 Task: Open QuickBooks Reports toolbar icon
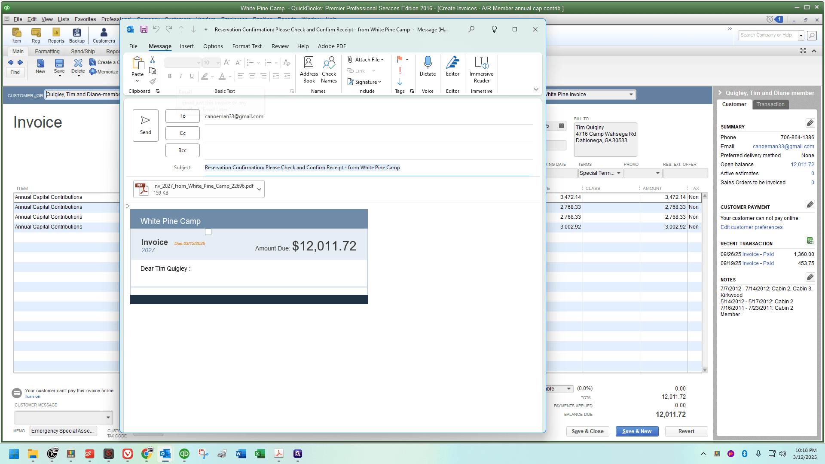[x=56, y=35]
